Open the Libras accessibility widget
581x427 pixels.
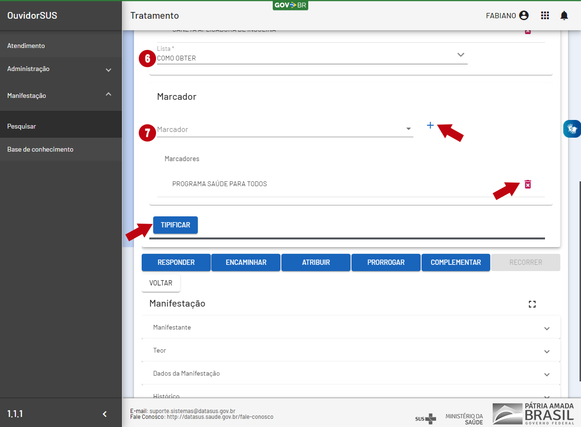572,129
